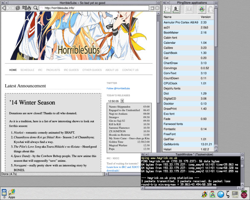Open the SD card :0 drive icon

tap(4, 194)
